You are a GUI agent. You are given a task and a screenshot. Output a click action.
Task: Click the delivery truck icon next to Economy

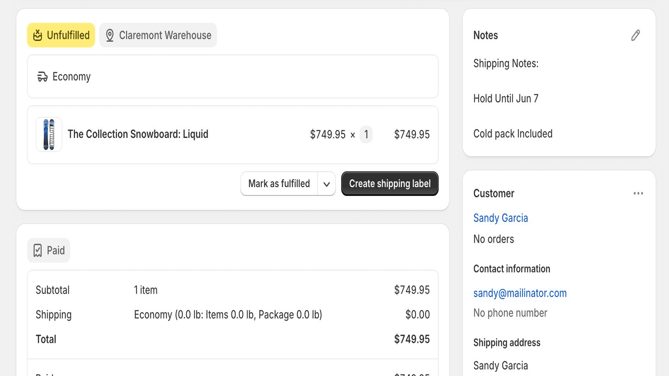pyautogui.click(x=42, y=77)
